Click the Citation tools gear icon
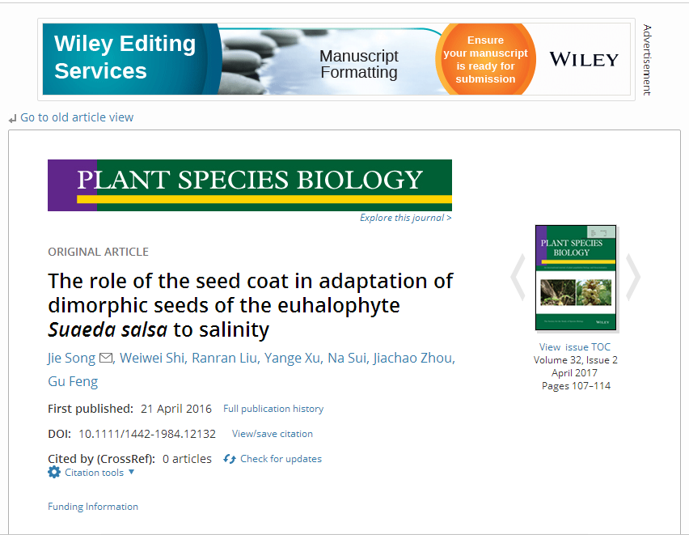689x535 pixels. (54, 472)
